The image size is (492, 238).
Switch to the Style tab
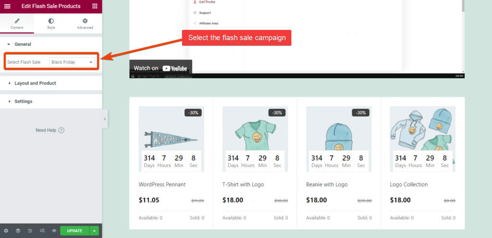[x=51, y=24]
